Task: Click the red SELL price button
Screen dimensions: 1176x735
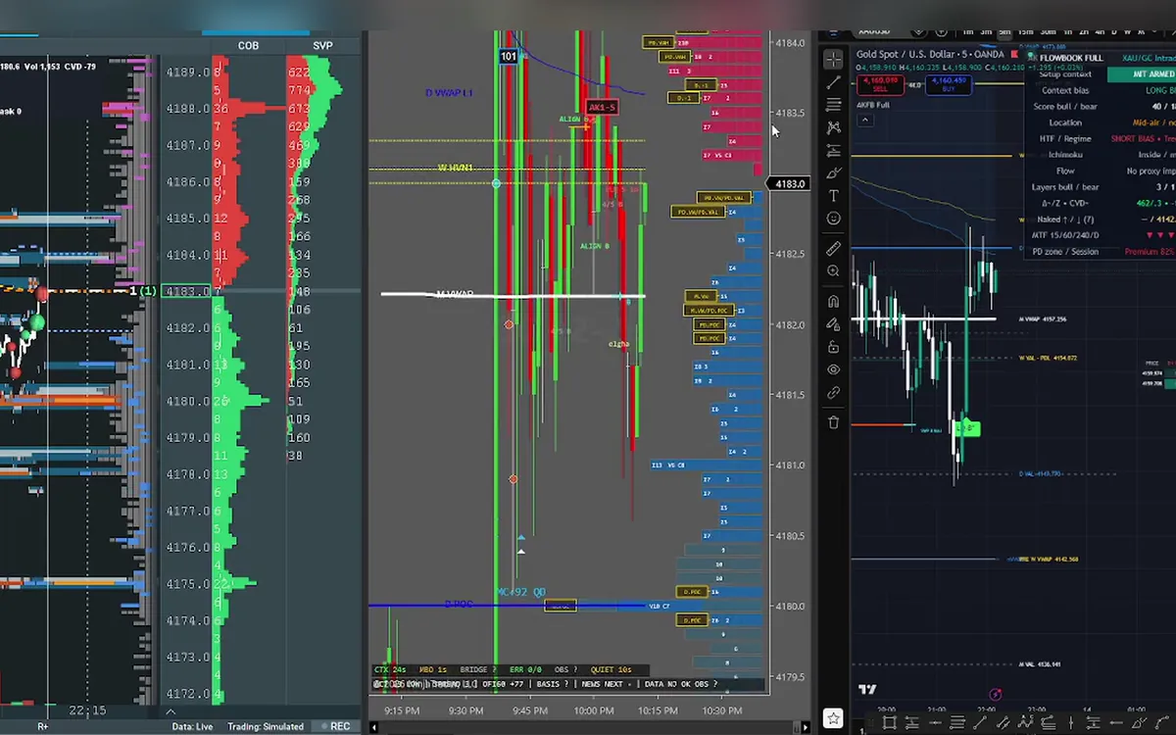Action: click(879, 84)
